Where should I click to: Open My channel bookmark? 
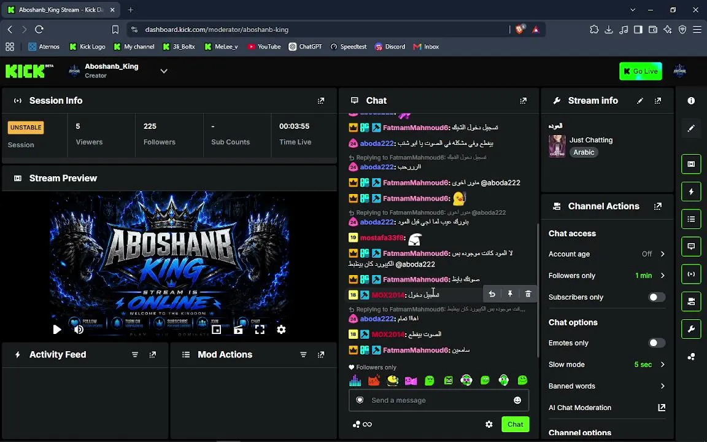pyautogui.click(x=134, y=47)
